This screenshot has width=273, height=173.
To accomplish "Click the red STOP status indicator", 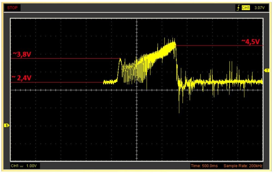I will (x=13, y=8).
